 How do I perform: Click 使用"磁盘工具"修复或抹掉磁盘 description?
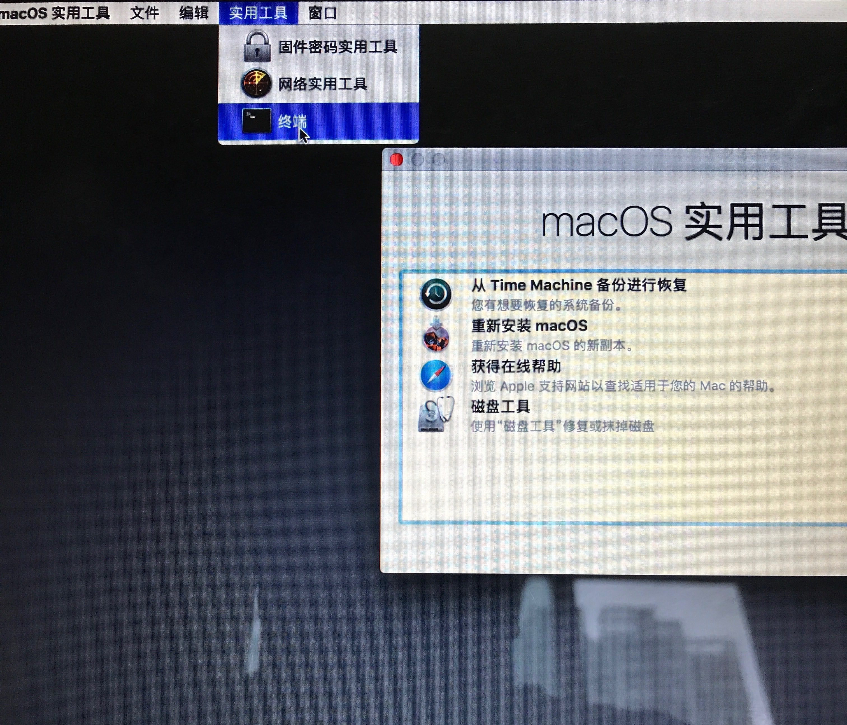point(562,426)
